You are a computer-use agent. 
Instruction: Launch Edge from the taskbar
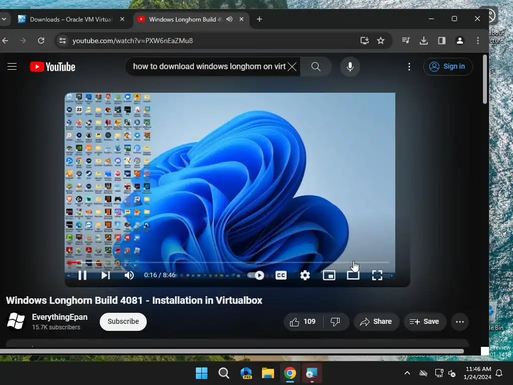coord(246,373)
